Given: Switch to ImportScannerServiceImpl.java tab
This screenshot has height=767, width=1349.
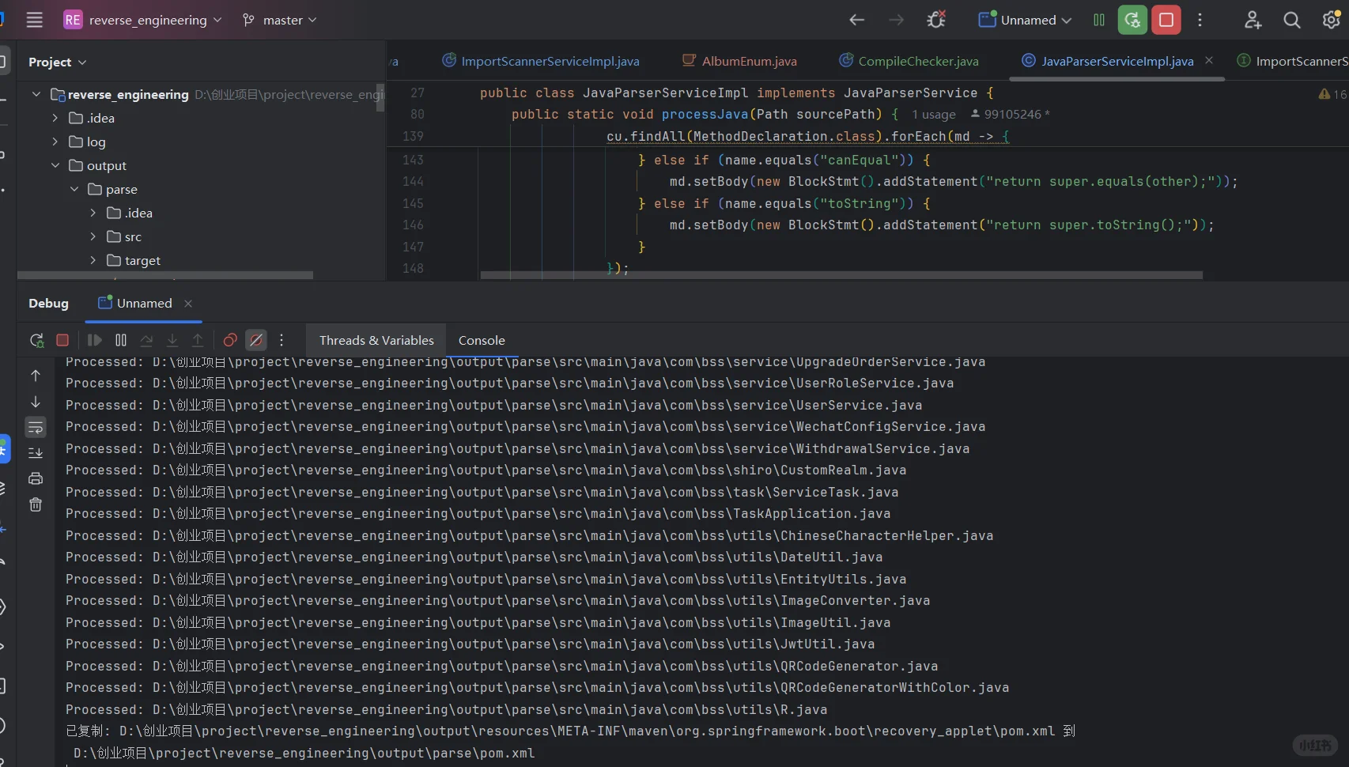Looking at the screenshot, I should pos(541,61).
